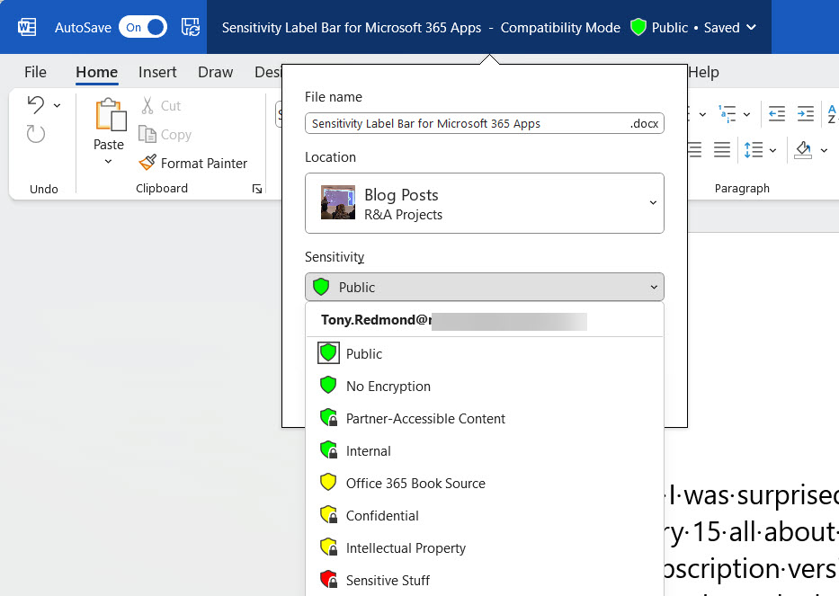The width and height of the screenshot is (839, 596).
Task: Apply the Confidential sensitivity label
Action: (x=484, y=516)
